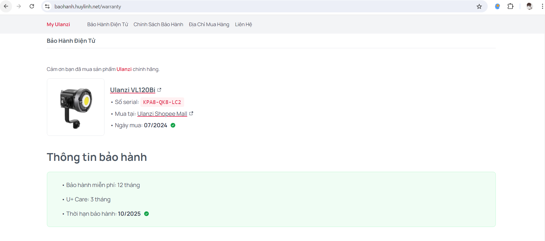This screenshot has height=241, width=545.
Task: Click the serial number KPA8-QK8-LC2
Action: tap(162, 102)
